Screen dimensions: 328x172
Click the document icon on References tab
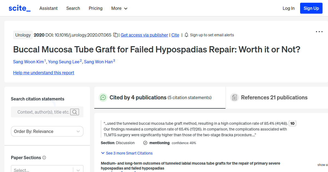click(x=235, y=97)
